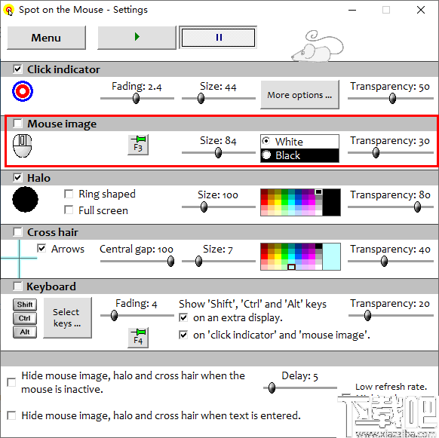439x438 pixels.
Task: Uncheck the Halo checkbox
Action: (x=17, y=177)
